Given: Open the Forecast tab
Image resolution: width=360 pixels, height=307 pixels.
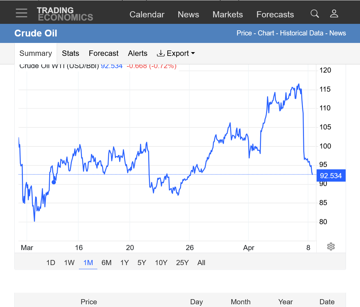Looking at the screenshot, I should pos(103,53).
